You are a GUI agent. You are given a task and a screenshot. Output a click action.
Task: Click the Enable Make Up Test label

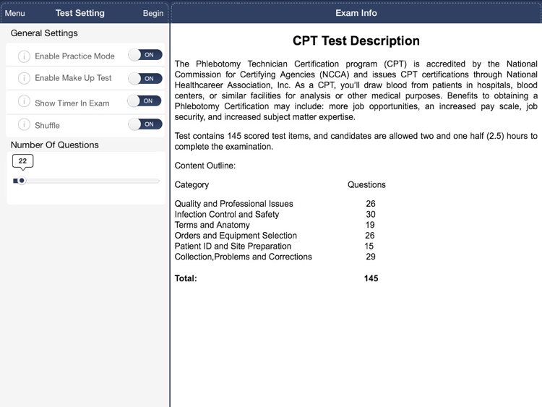pyautogui.click(x=73, y=78)
